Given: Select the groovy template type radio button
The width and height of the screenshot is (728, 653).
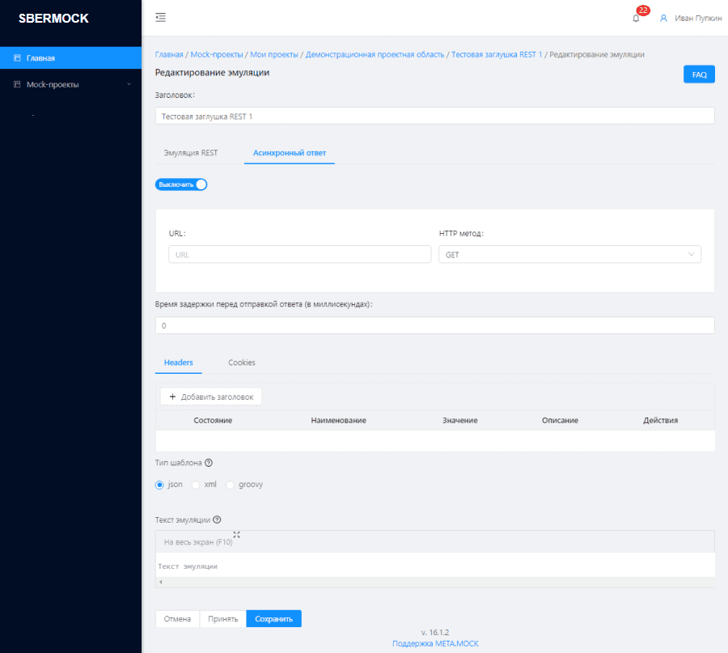Looking at the screenshot, I should (229, 484).
